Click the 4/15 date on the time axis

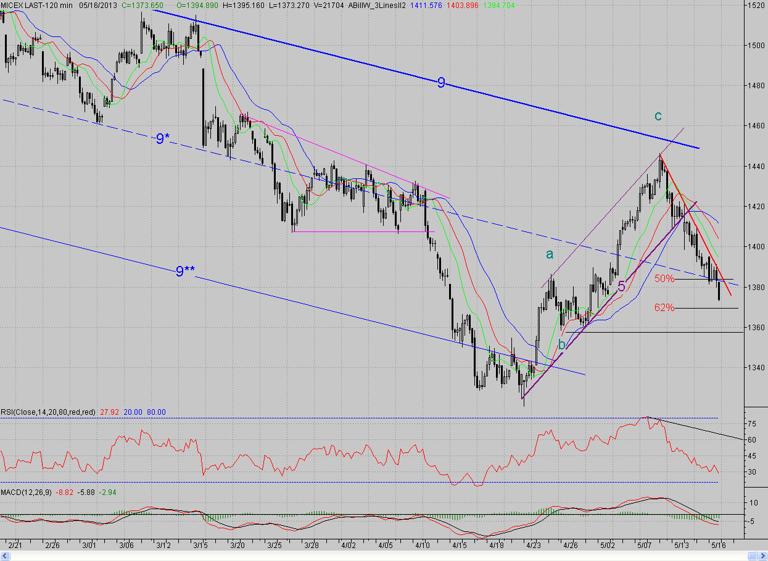click(x=460, y=546)
